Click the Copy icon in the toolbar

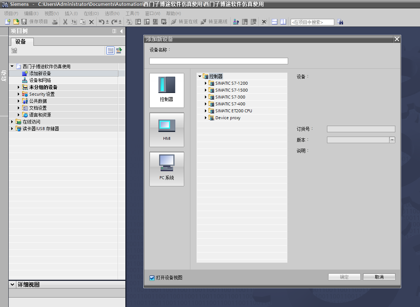(74, 22)
